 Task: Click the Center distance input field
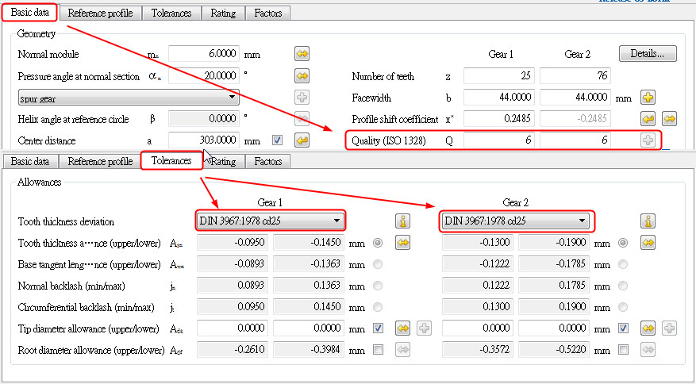tap(204, 140)
